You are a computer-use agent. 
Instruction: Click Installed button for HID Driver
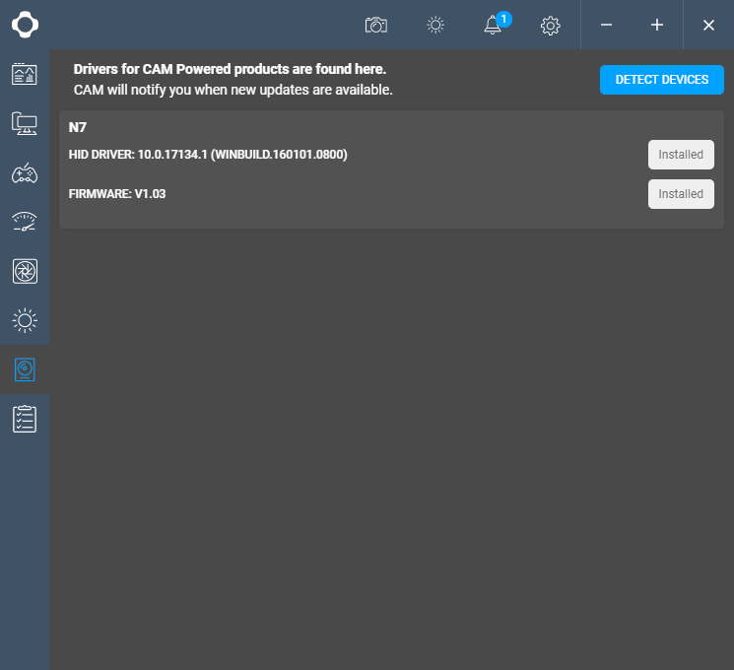pyautogui.click(x=681, y=155)
